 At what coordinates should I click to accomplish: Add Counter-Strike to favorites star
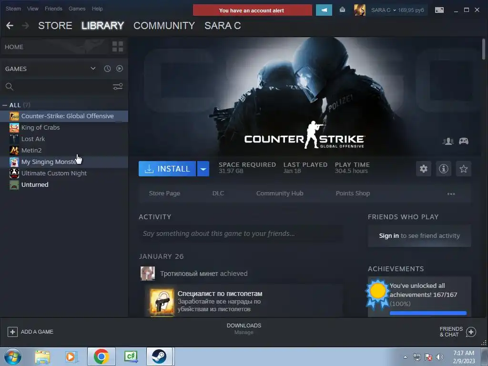[x=463, y=169]
